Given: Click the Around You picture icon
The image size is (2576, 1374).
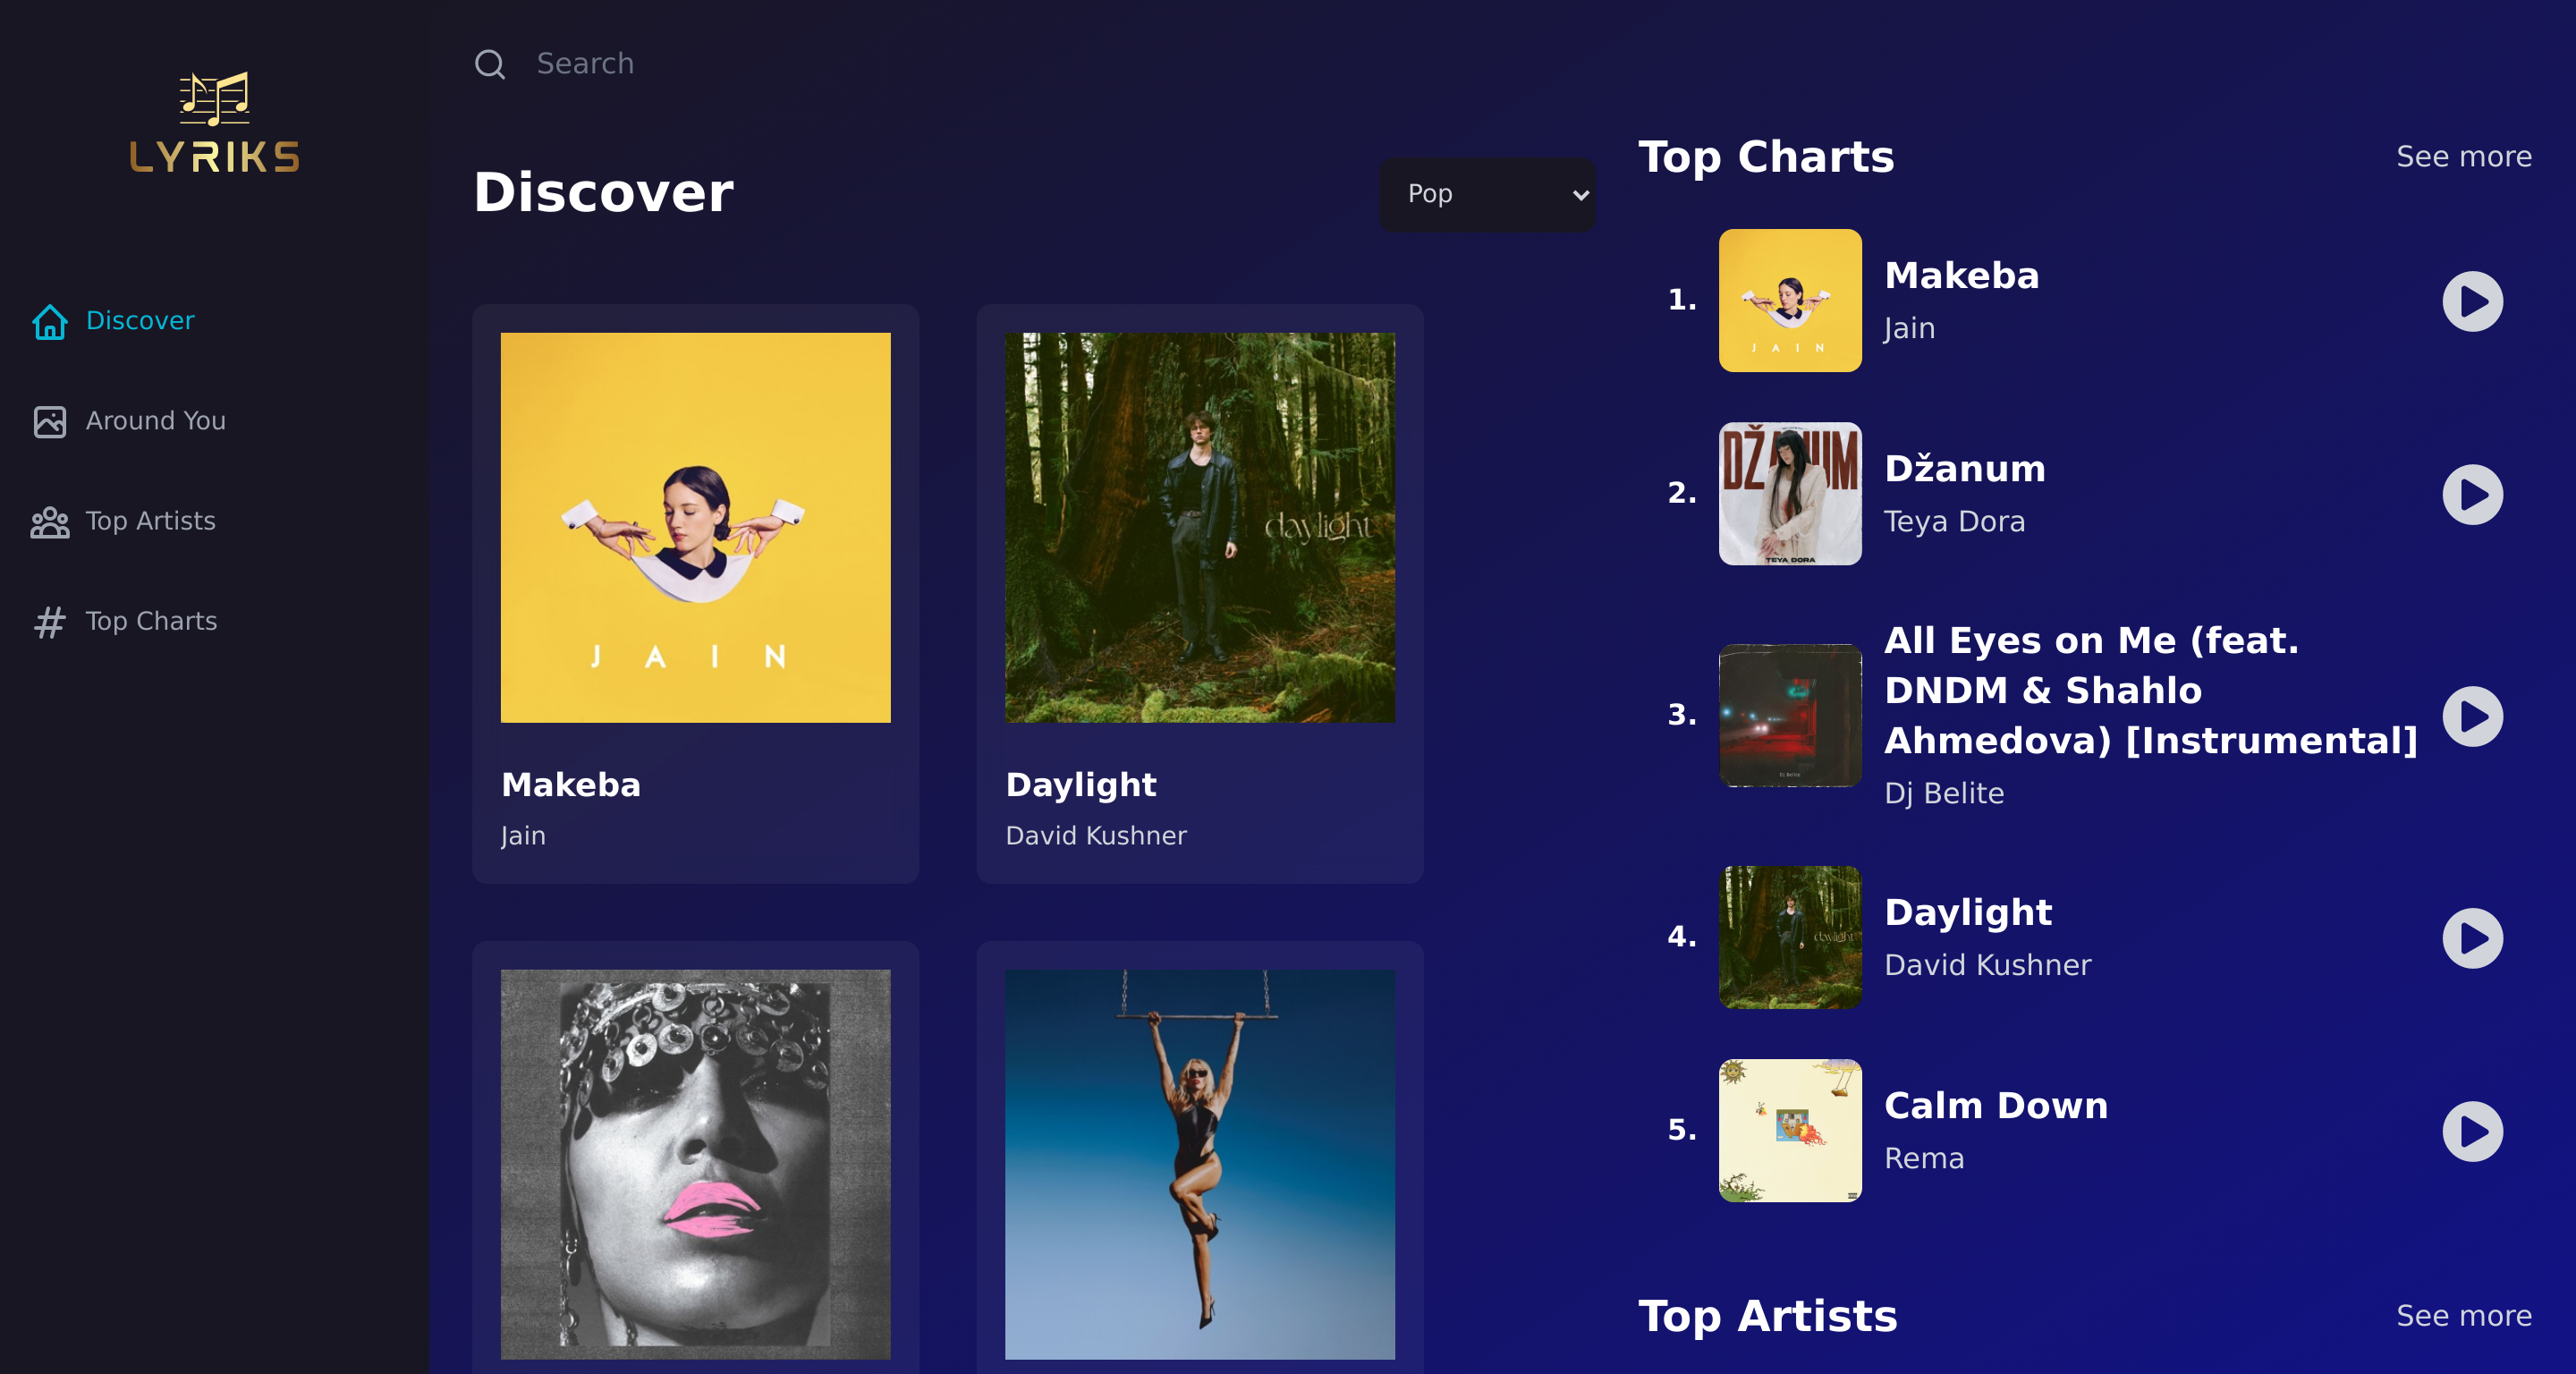Looking at the screenshot, I should coord(49,421).
